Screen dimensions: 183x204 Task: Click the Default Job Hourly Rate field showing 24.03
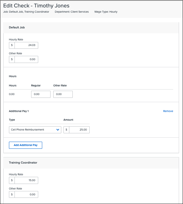click(x=26, y=45)
